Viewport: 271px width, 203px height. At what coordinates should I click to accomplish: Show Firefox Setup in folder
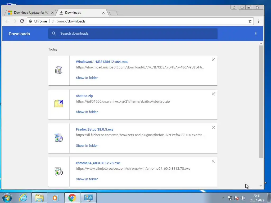(87, 146)
